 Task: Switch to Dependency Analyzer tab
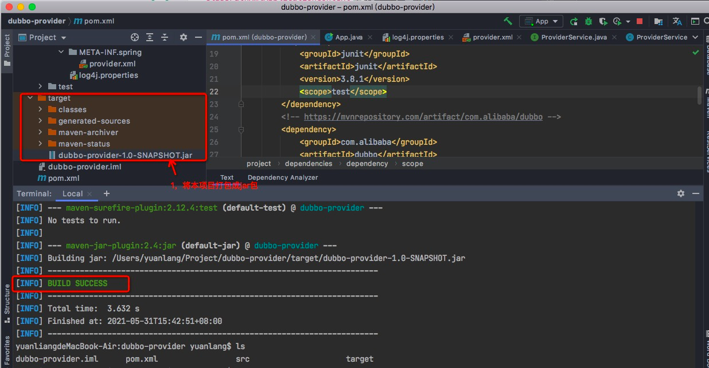pos(283,177)
